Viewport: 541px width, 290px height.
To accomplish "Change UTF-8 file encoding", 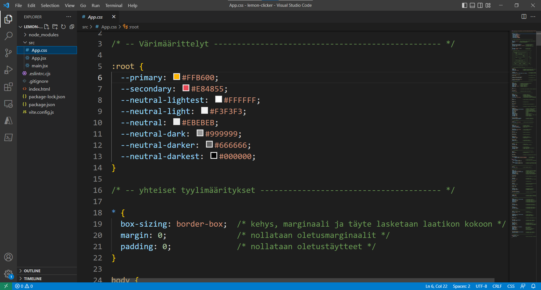I will pos(481,286).
